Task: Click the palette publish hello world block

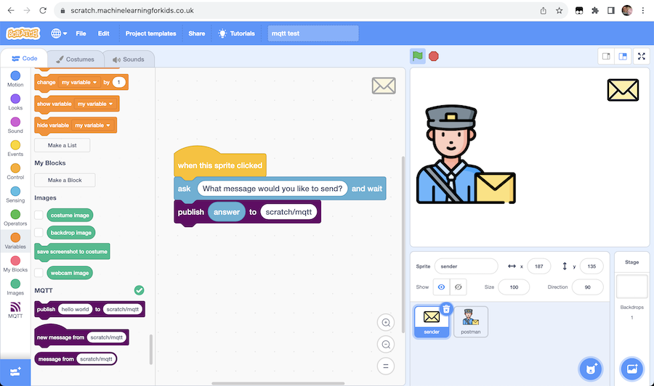Action: 47,309
